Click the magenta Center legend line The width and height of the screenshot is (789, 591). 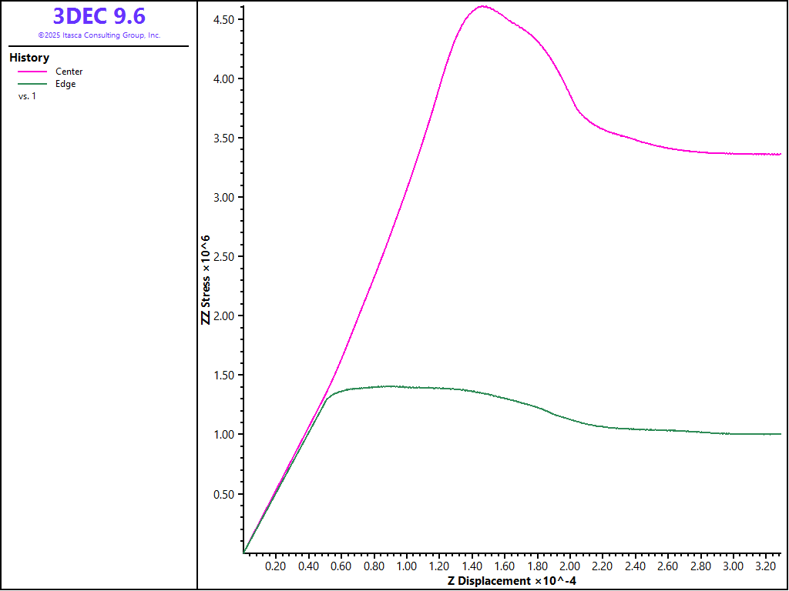[32, 72]
